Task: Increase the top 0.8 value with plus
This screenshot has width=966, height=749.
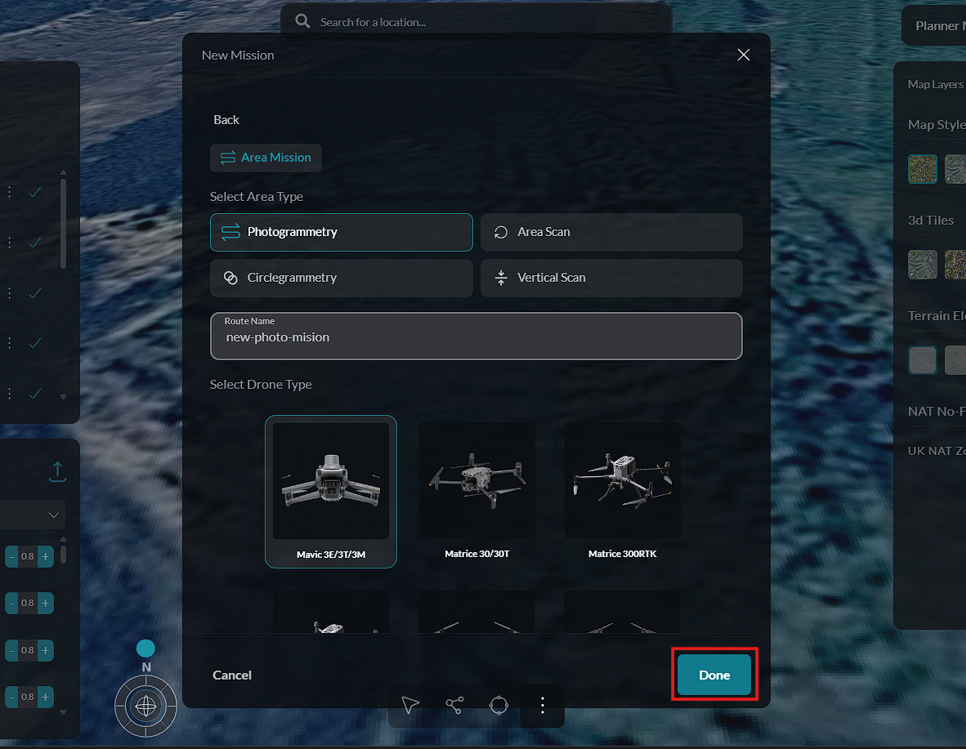Action: 46,556
